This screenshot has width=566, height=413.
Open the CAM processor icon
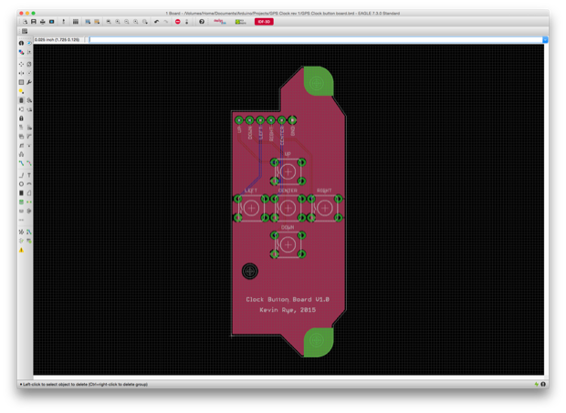(x=52, y=22)
